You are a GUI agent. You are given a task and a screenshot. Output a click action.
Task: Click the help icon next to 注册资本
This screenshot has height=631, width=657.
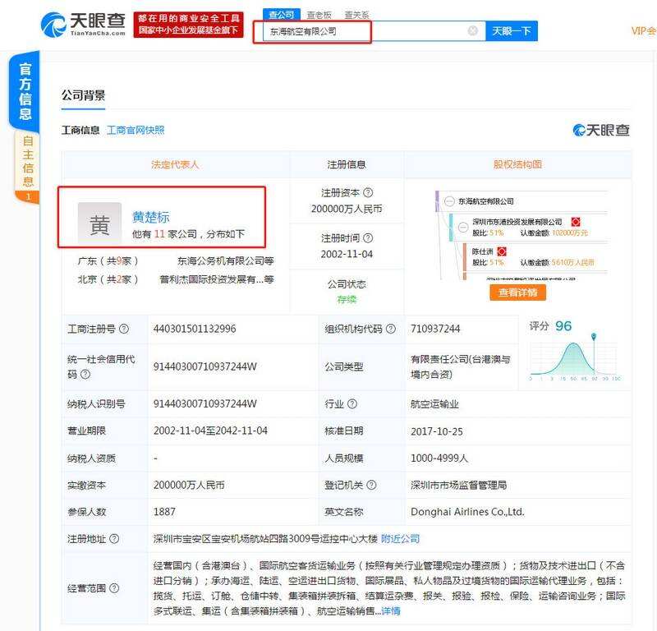[x=368, y=192]
